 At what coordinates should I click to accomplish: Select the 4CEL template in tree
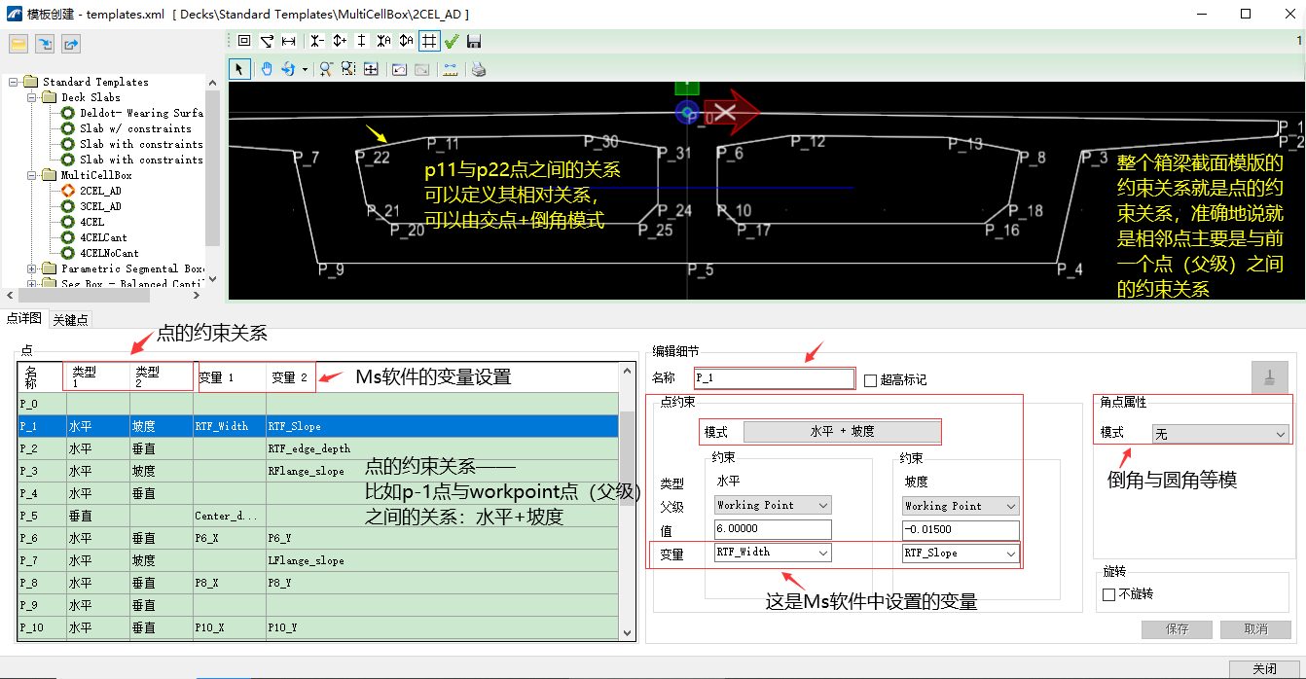[91, 222]
